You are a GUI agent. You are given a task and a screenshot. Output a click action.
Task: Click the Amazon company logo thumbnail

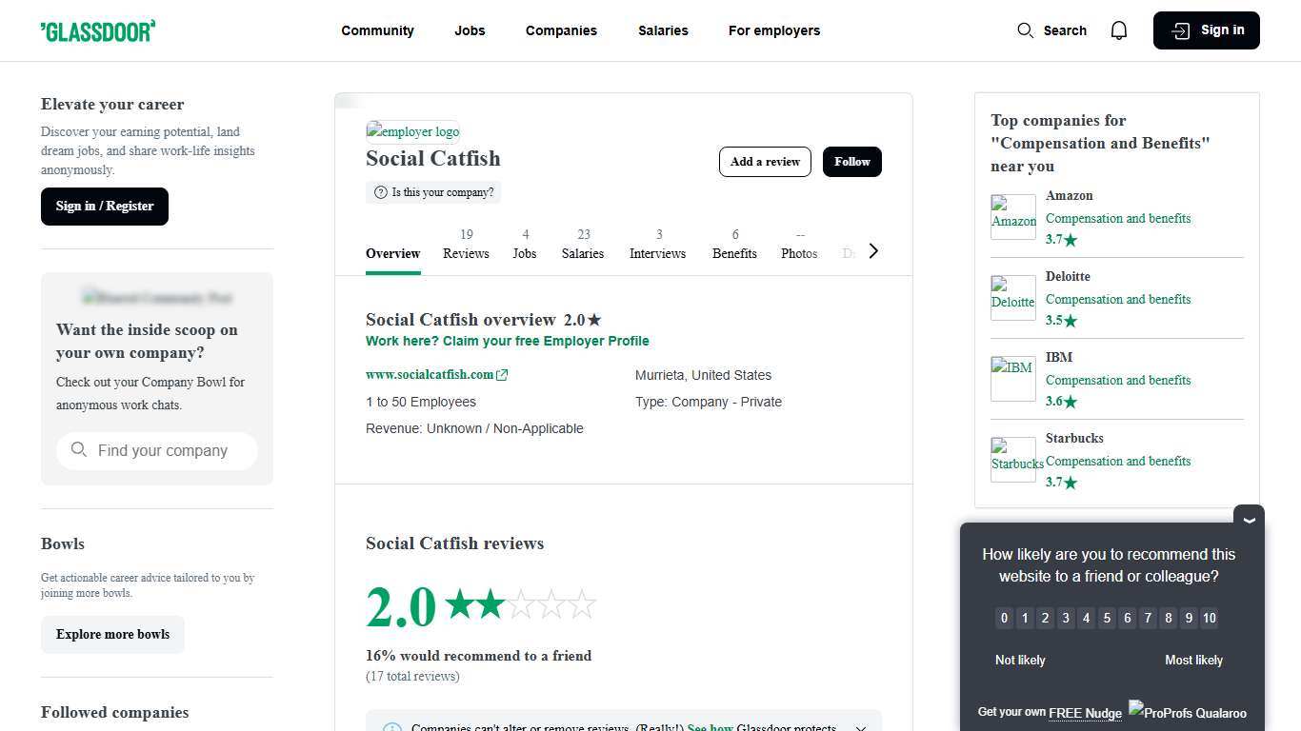coord(1012,217)
